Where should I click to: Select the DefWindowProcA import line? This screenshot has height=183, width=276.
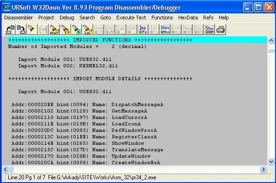84,130
